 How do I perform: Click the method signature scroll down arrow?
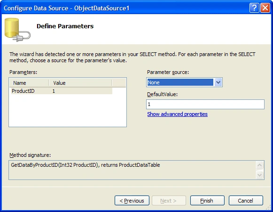click(x=259, y=175)
